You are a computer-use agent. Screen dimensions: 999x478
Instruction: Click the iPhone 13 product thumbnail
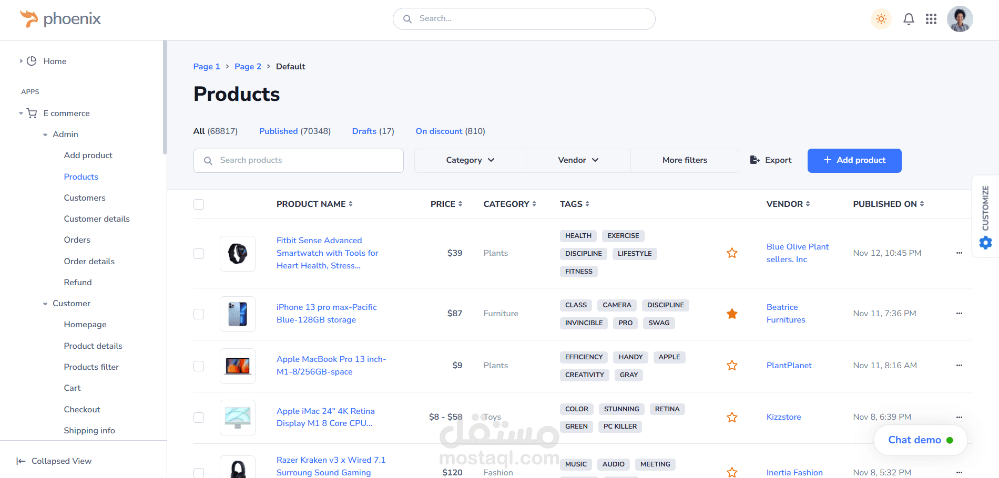point(238,314)
